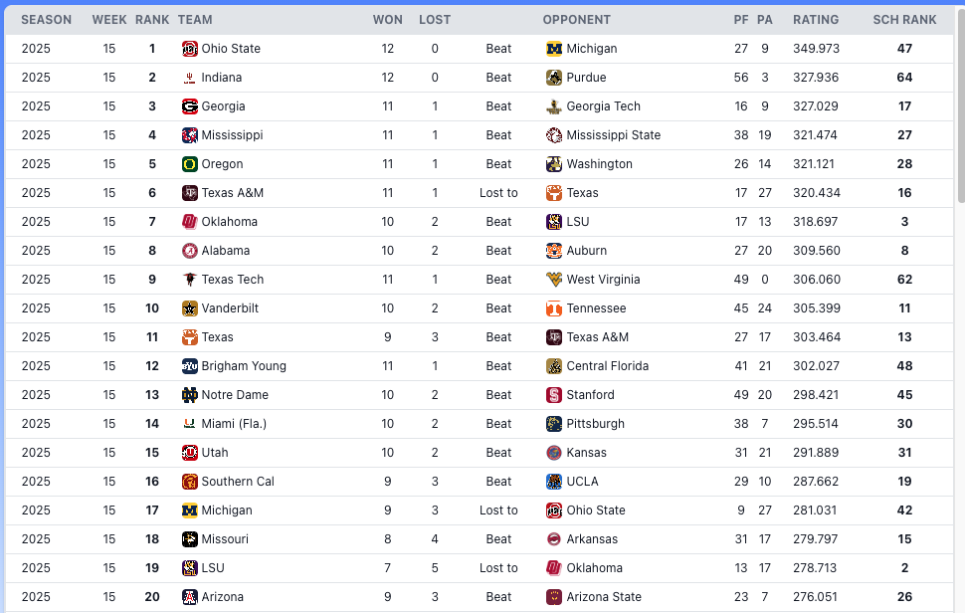Click the Vanderbilt team logo

click(x=190, y=308)
